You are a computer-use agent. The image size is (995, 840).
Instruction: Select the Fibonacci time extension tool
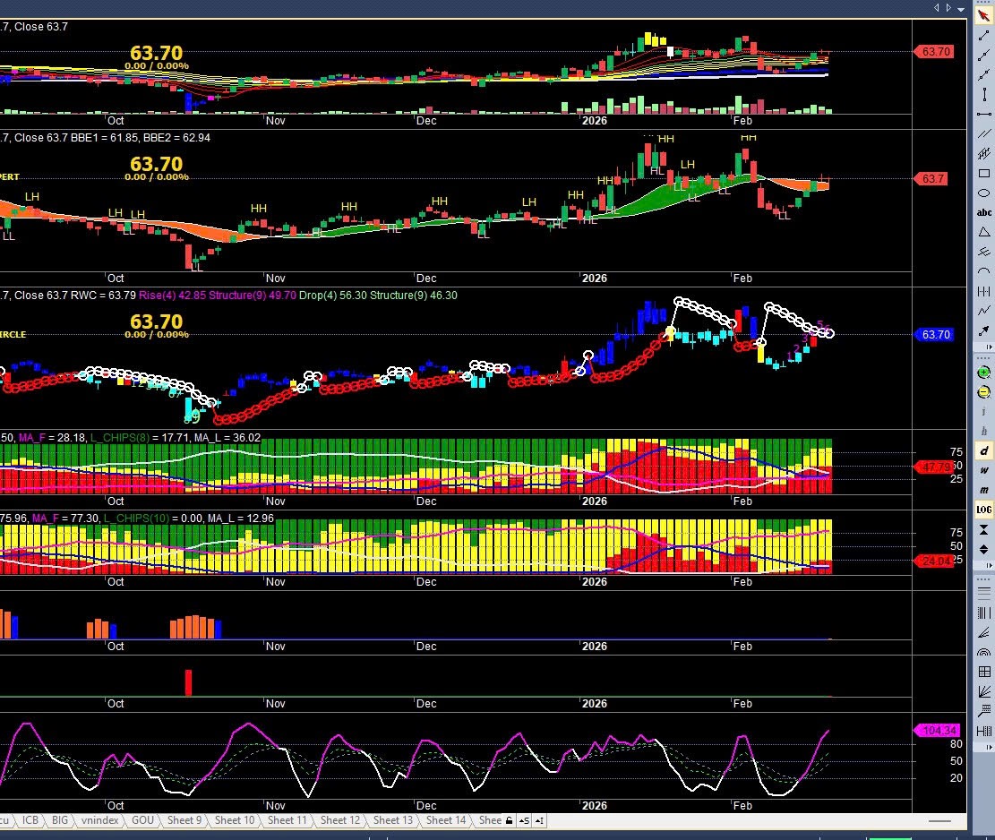click(983, 730)
